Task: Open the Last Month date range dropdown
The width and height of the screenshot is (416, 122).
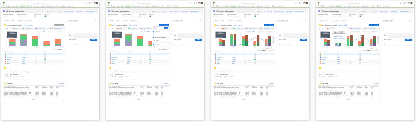Action: pyautogui.click(x=160, y=34)
